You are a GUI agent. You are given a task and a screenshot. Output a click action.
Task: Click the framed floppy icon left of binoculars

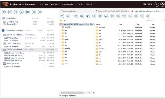pyautogui.click(x=82, y=16)
